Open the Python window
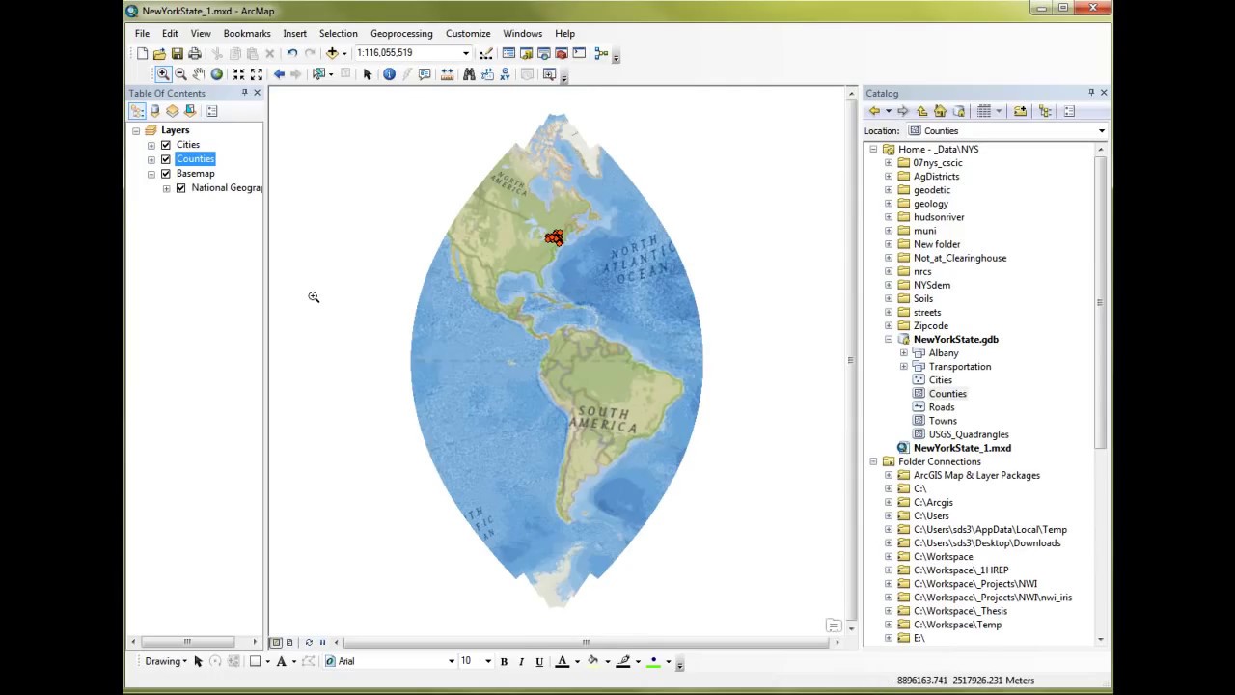 tap(579, 53)
